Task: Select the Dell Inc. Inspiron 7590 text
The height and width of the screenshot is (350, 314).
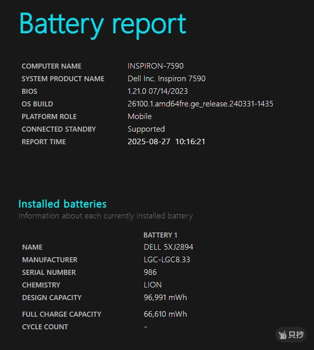Action: coord(167,79)
